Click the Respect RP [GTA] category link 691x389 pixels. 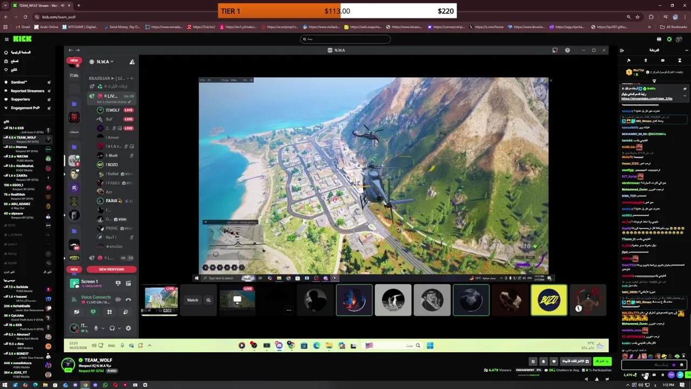pos(91,371)
